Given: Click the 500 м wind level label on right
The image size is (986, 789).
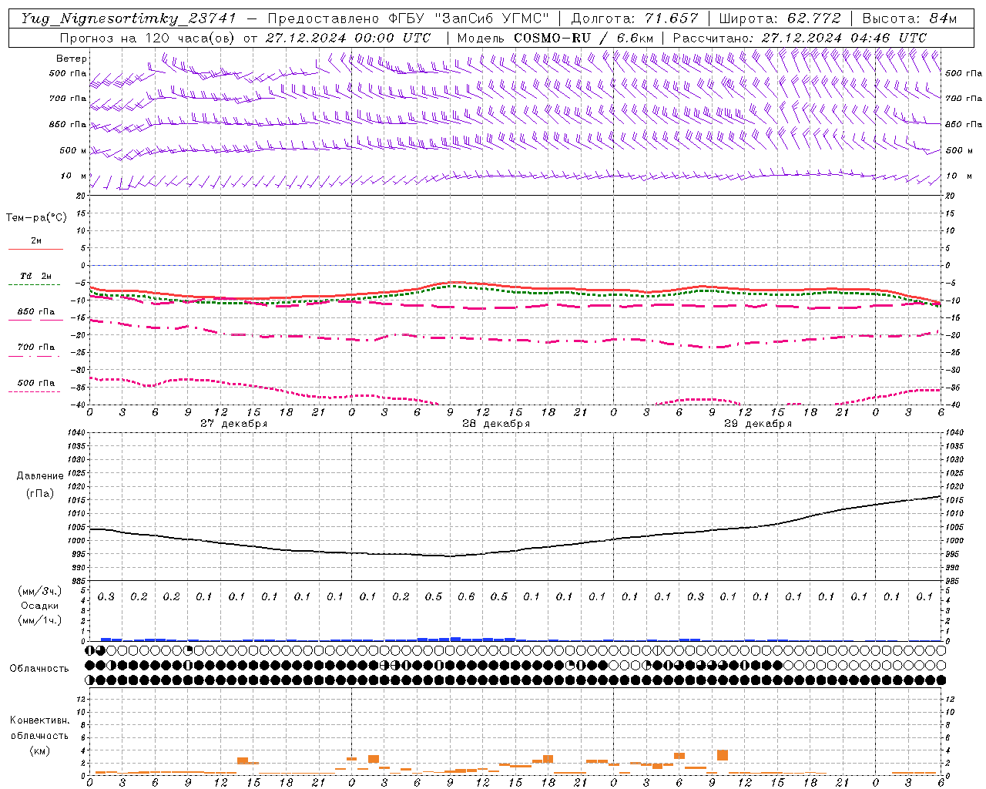Looking at the screenshot, I should 959,151.
